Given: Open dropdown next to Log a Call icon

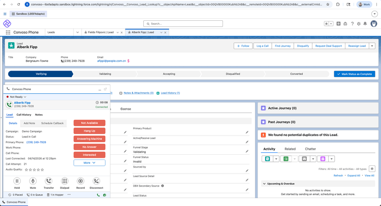Looking at the screenshot, I should pos(276,159).
